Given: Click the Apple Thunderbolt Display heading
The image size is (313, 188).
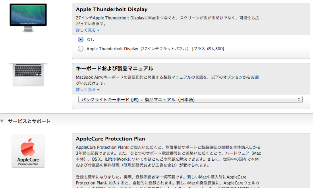Looking at the screenshot, I should coord(112,9).
